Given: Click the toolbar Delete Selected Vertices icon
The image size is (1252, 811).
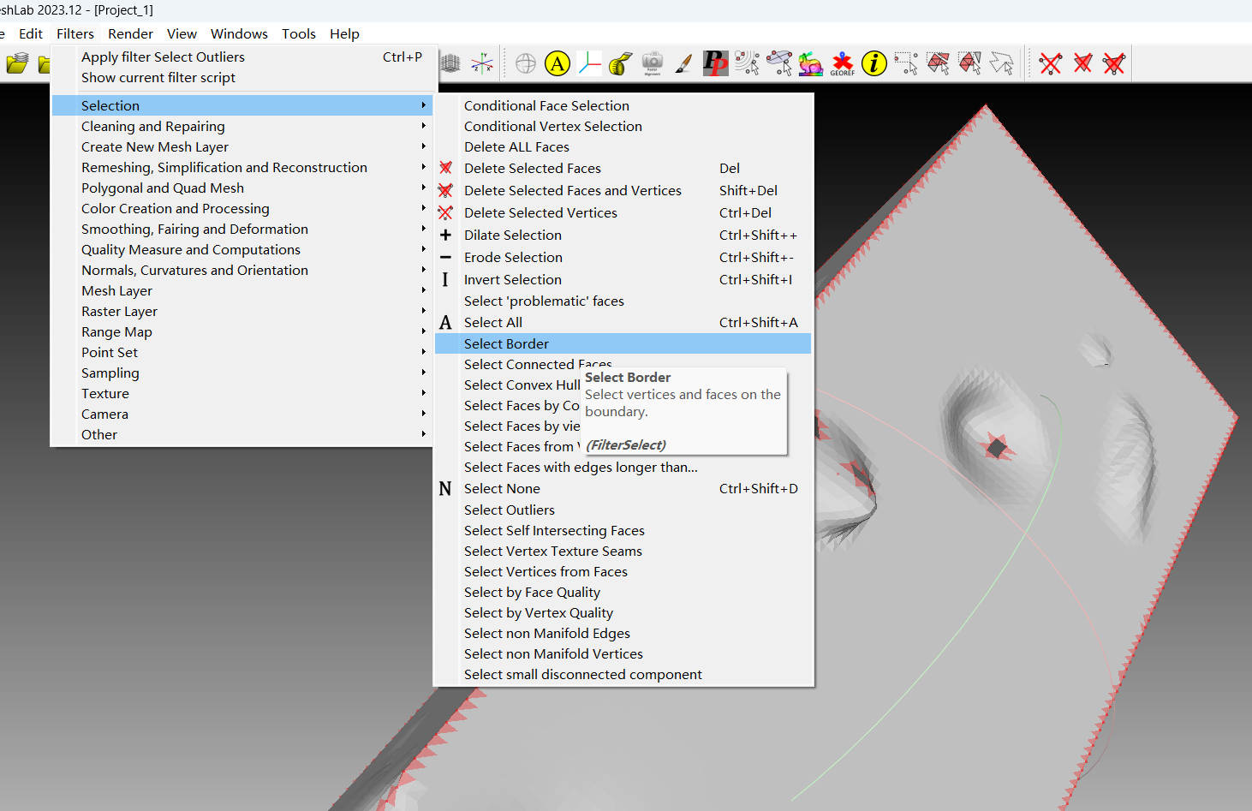Looking at the screenshot, I should tap(1051, 63).
